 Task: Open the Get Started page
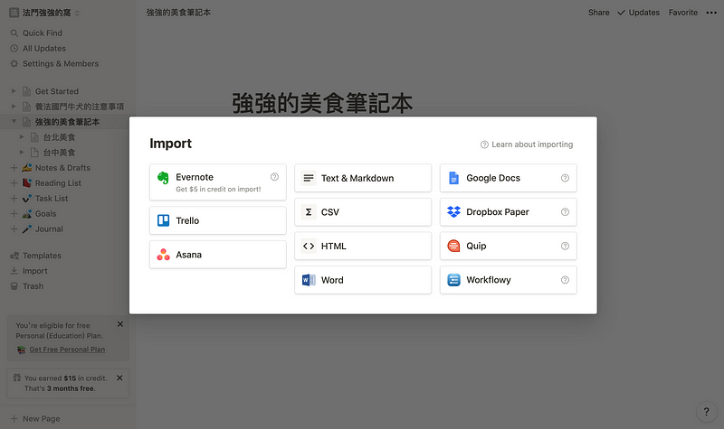point(57,91)
